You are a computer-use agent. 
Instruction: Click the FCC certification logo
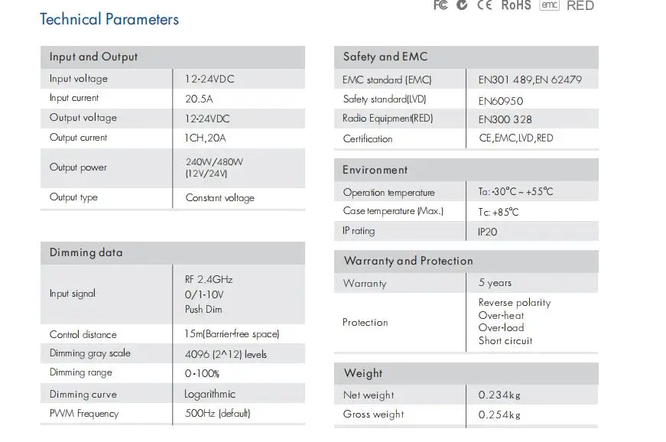pyautogui.click(x=440, y=5)
